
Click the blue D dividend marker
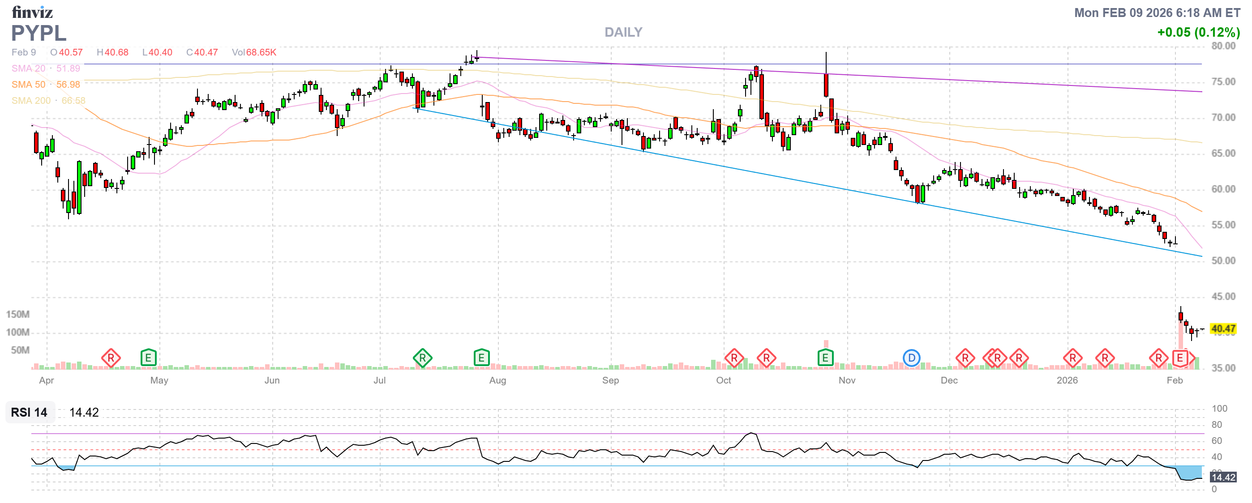point(911,358)
